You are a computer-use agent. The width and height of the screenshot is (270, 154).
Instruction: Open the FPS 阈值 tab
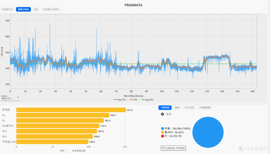(189, 107)
